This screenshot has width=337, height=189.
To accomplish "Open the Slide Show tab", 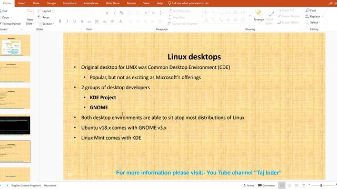I will pyautogui.click(x=113, y=3).
